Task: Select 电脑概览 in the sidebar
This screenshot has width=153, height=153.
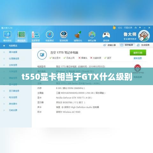Action: pyautogui.click(x=16, y=46)
